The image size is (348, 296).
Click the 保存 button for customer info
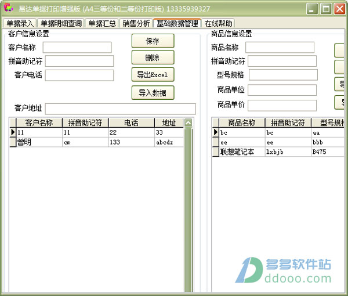[x=153, y=41]
